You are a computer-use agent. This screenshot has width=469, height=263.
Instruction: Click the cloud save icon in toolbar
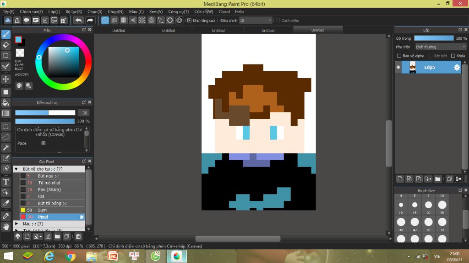coord(8,20)
